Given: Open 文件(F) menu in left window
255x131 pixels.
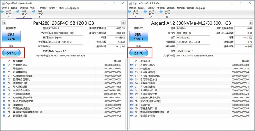Looking at the screenshot, I should point(5,8).
